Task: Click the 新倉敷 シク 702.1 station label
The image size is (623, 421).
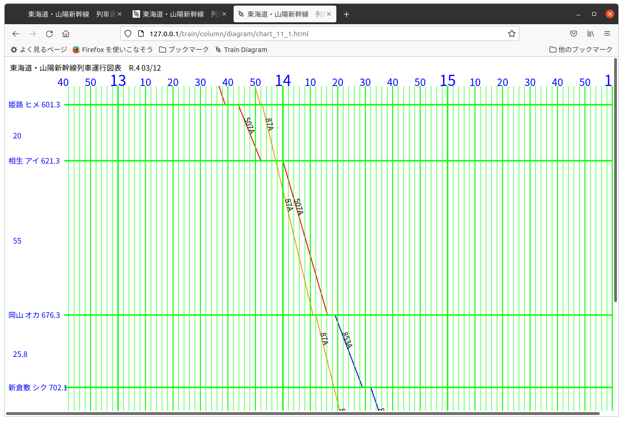Action: point(38,388)
